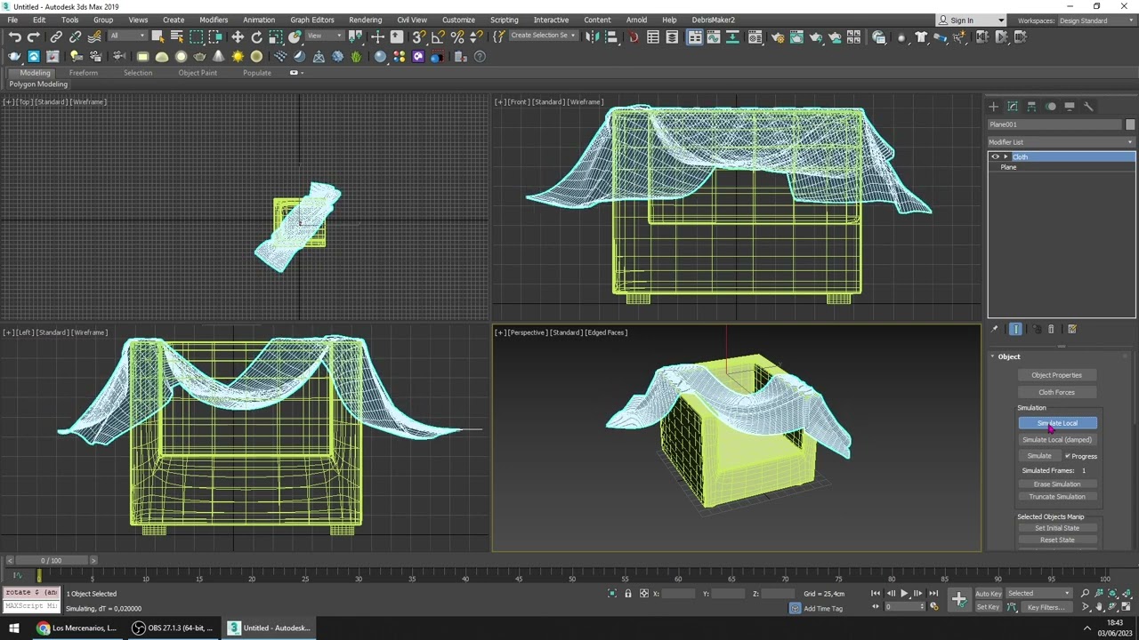Open the selection filter All dropdown
Image resolution: width=1139 pixels, height=640 pixels.
coord(127,36)
